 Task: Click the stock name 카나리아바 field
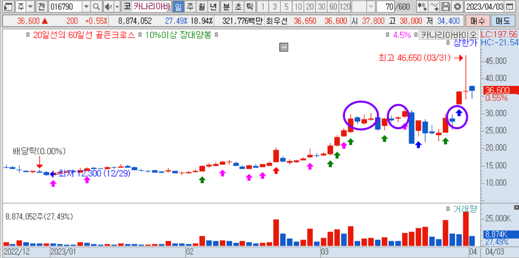(151, 6)
